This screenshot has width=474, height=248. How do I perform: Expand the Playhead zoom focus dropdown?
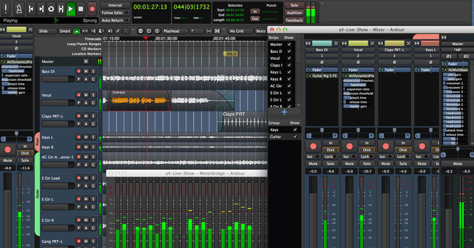click(x=174, y=31)
